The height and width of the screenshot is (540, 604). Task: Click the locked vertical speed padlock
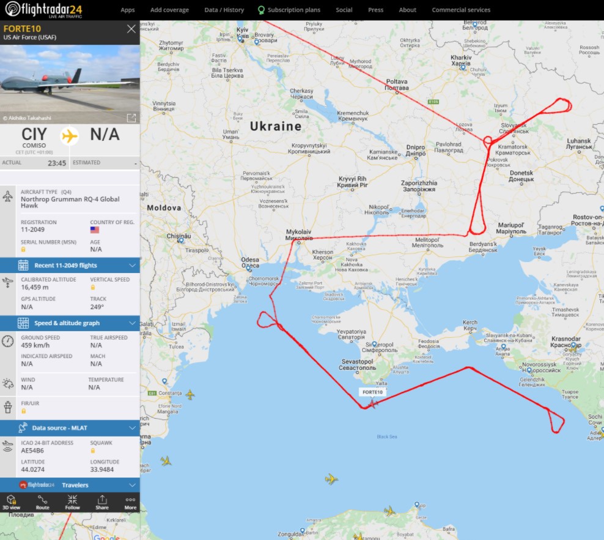(92, 287)
